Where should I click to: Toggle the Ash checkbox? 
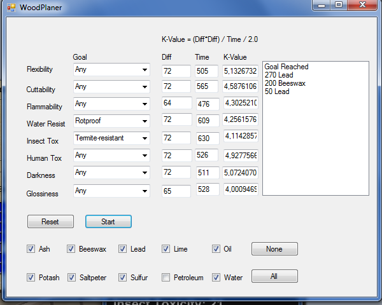[31, 249]
